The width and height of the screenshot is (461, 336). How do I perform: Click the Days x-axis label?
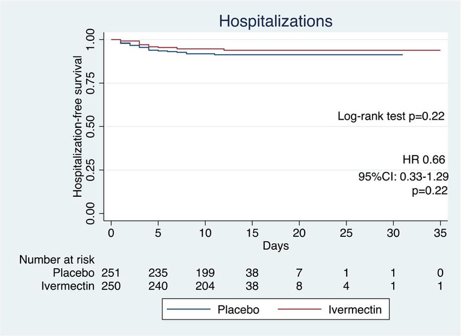tap(276, 245)
